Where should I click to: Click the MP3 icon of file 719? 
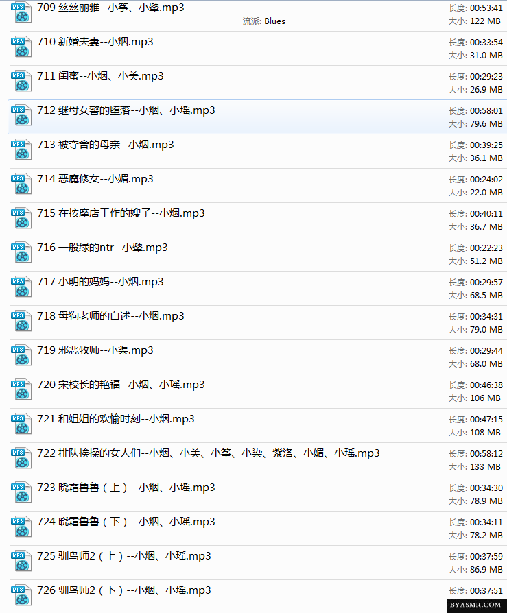tap(21, 356)
